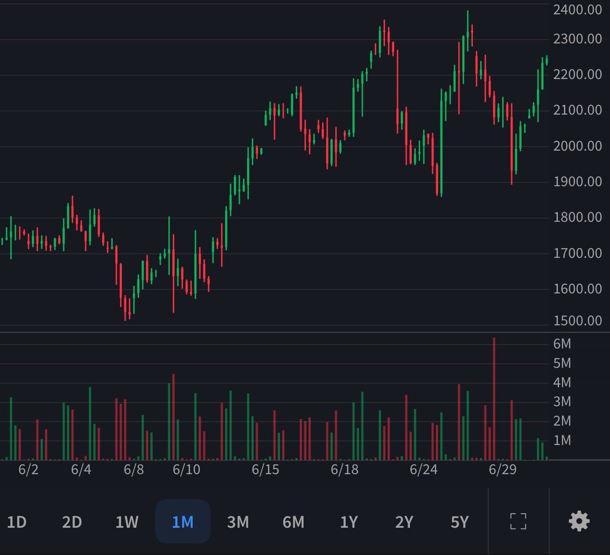This screenshot has width=610, height=555.
Task: Click the 2400.00 price axis label
Action: 577,9
